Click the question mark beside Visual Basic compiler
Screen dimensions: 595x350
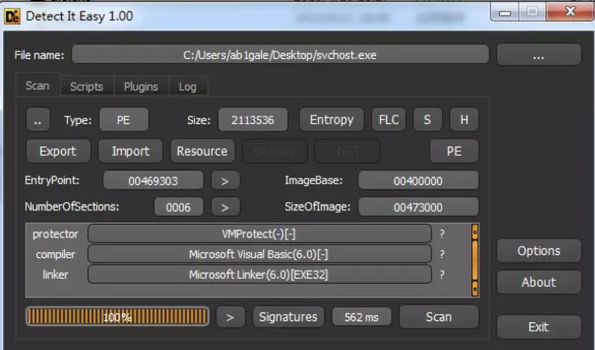(x=442, y=254)
